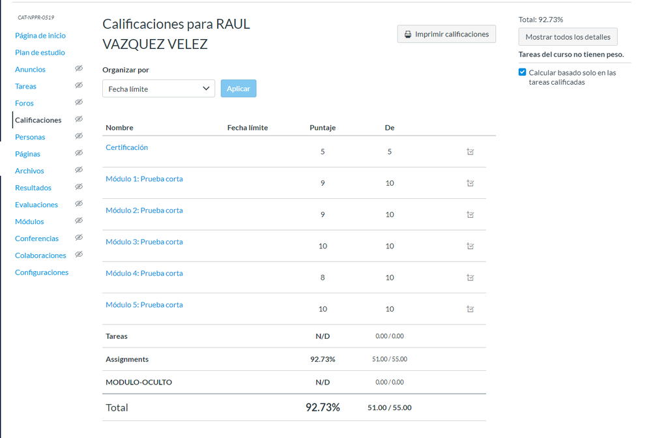Click the rubric icon for Certificación row
The image size is (651, 438).
pyautogui.click(x=470, y=152)
